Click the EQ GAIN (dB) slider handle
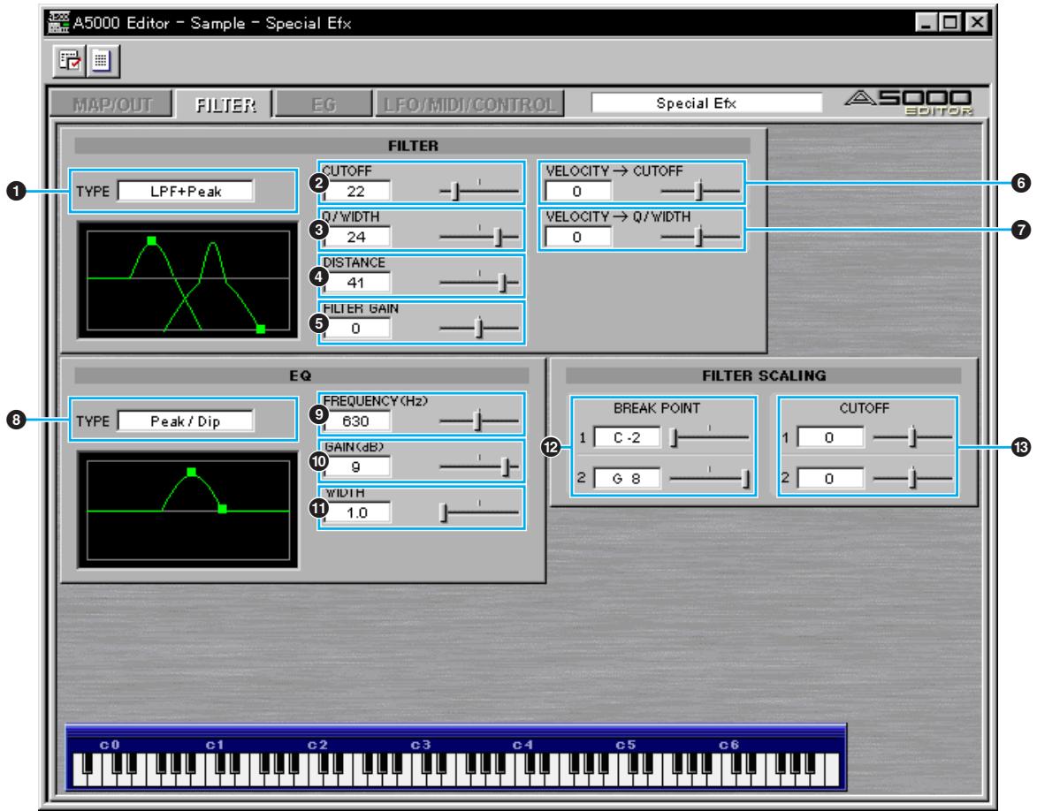This screenshot has height=811, width=1037. [506, 467]
